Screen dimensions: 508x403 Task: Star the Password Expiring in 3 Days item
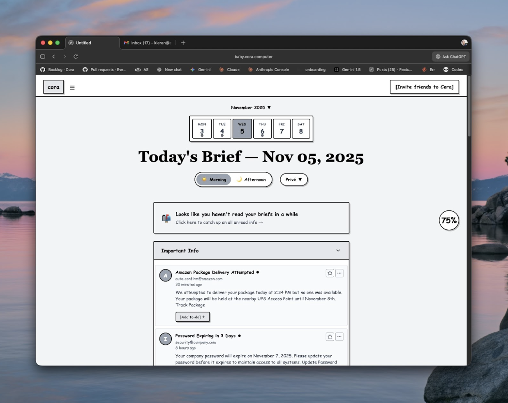pos(330,337)
